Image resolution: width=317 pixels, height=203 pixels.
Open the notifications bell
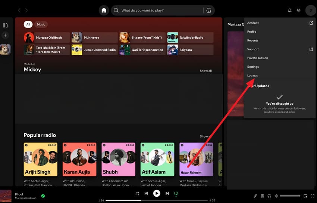click(x=290, y=10)
